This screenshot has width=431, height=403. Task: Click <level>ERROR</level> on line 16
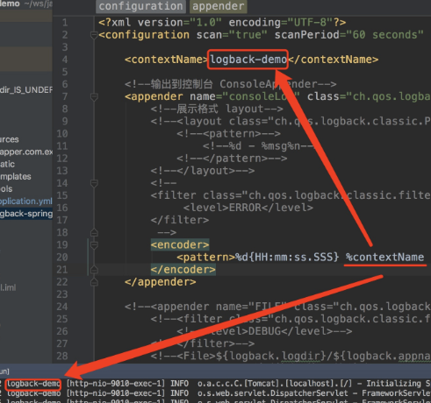pyautogui.click(x=248, y=208)
